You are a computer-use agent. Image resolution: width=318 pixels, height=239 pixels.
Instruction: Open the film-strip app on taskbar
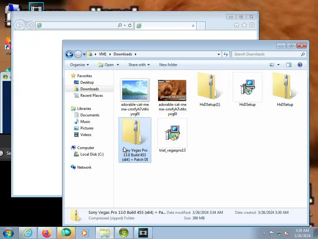(x=143, y=233)
